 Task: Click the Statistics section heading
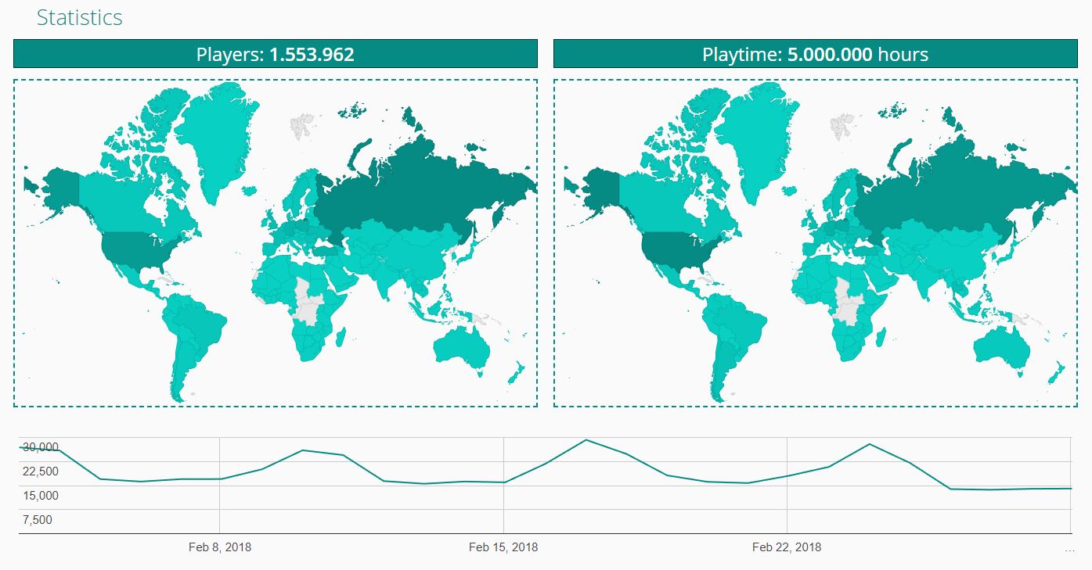(79, 18)
